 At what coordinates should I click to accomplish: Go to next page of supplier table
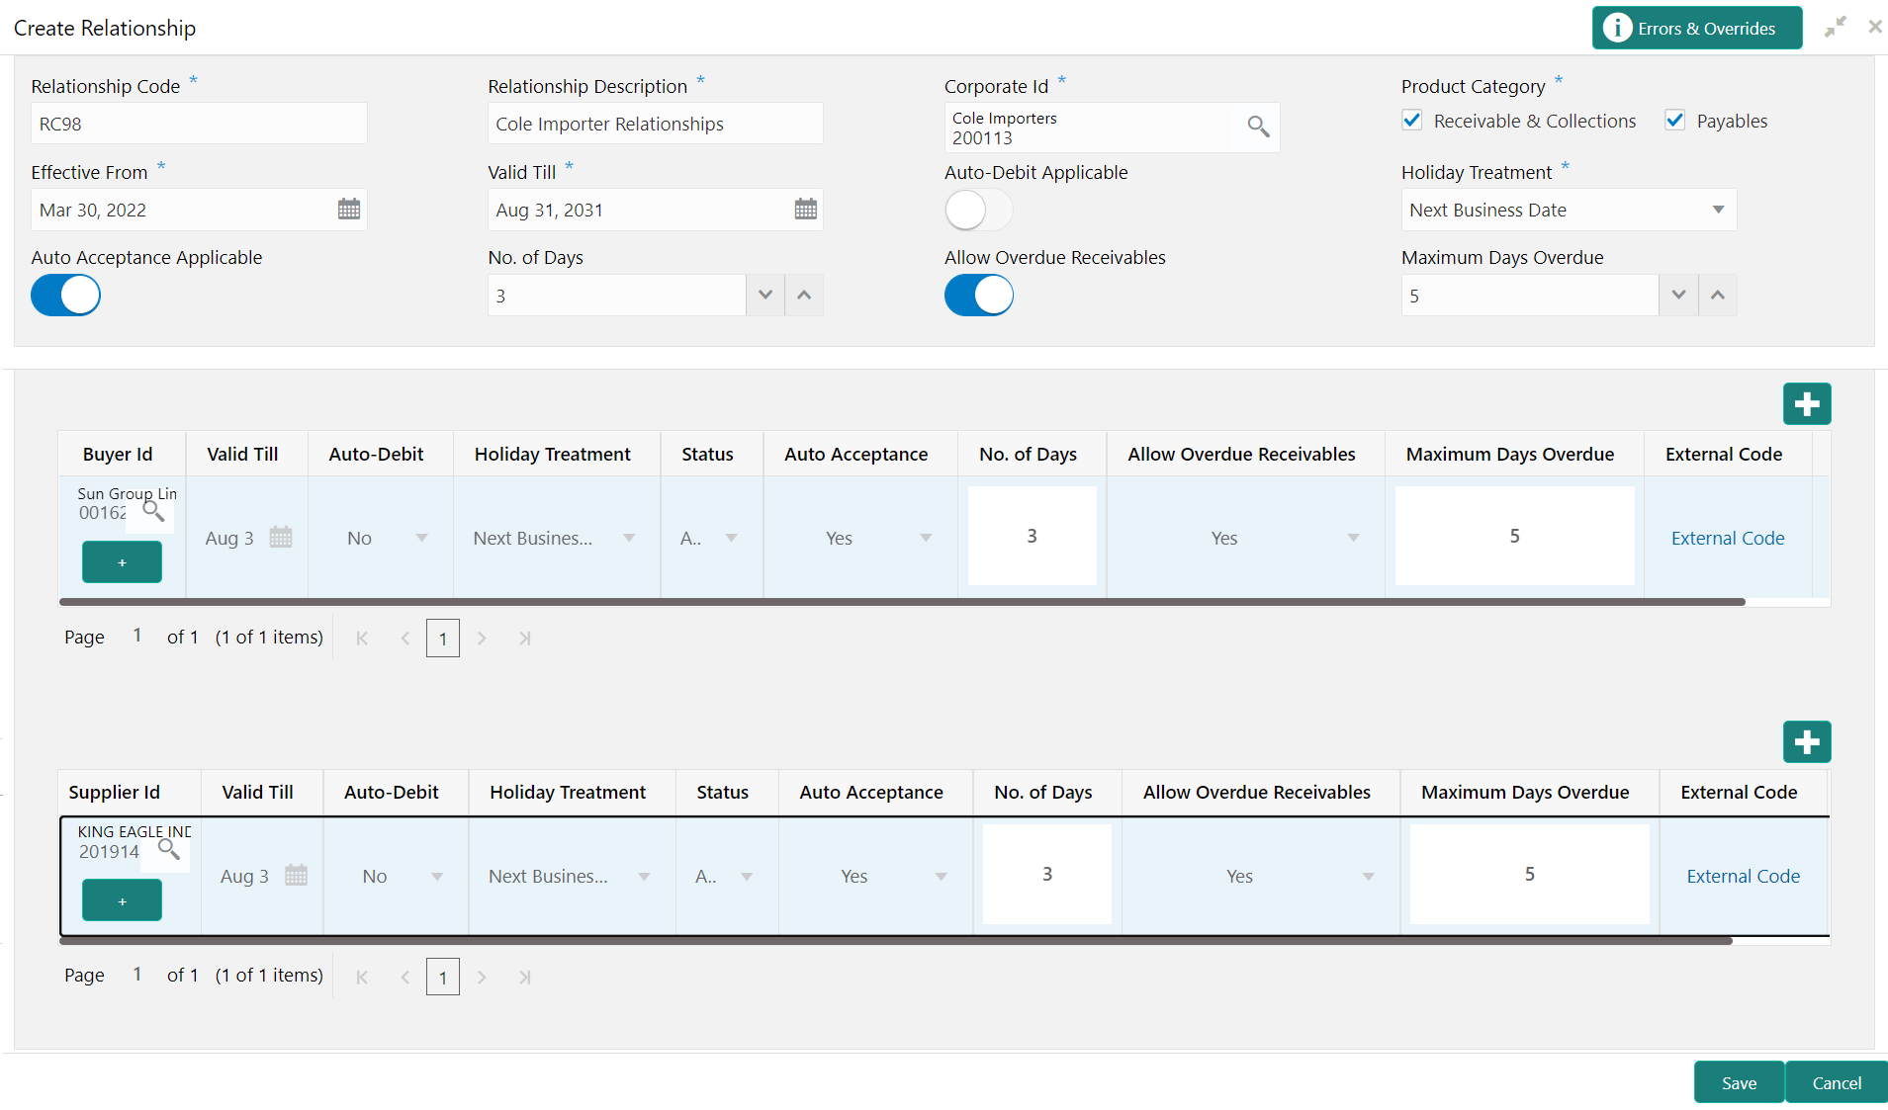(x=482, y=977)
